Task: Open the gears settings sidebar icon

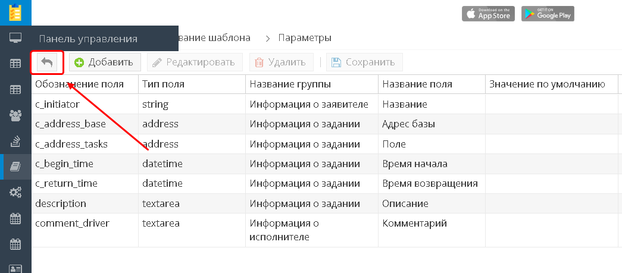Action: (15, 192)
